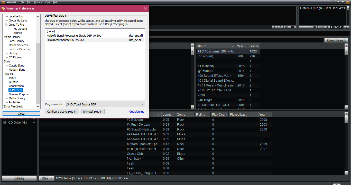Follow the Get plug-ins link
The width and height of the screenshot is (351, 185).
pyautogui.click(x=137, y=112)
